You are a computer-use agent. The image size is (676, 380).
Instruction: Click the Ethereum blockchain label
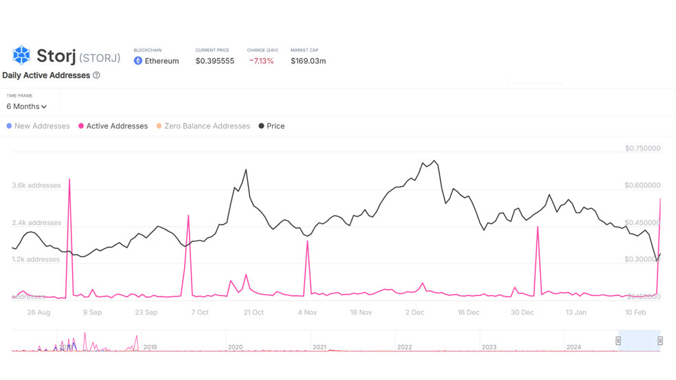tap(161, 61)
